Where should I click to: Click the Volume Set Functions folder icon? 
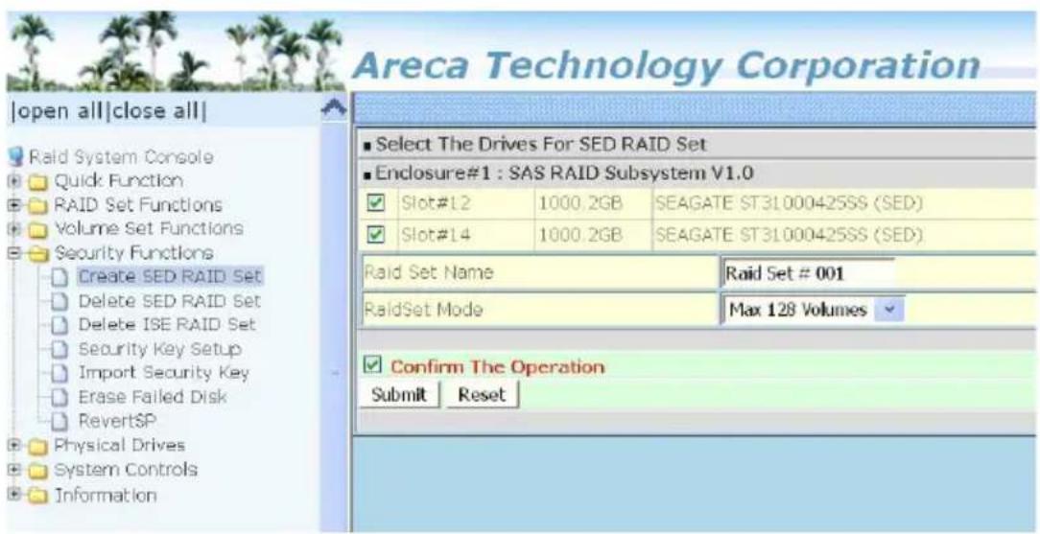[x=39, y=228]
